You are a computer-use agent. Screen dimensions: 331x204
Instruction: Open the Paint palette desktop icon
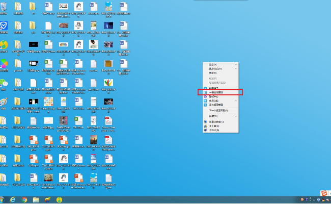pos(4,102)
